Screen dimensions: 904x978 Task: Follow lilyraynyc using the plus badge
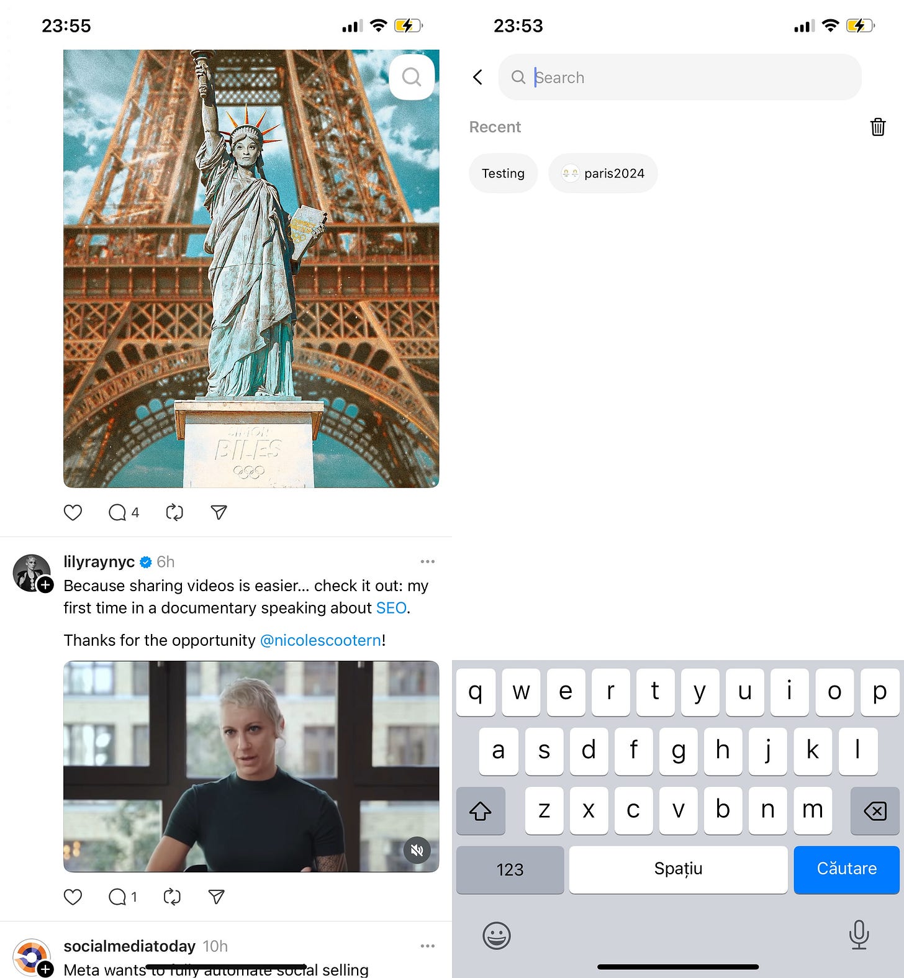tap(45, 585)
